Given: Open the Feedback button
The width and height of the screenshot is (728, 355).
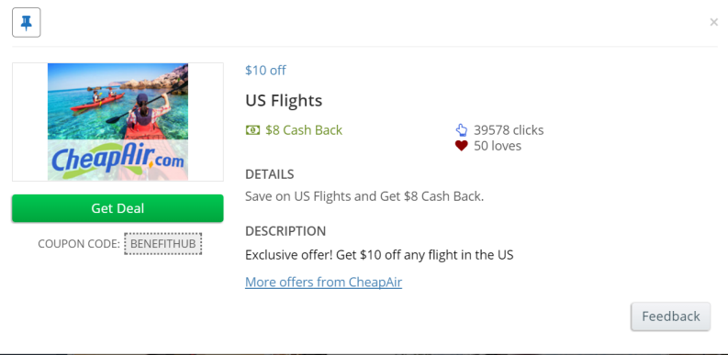Looking at the screenshot, I should [x=670, y=316].
